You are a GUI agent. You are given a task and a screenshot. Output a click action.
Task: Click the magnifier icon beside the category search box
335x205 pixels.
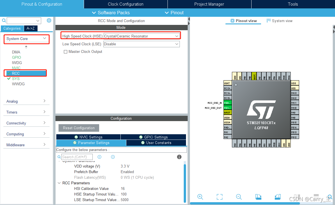(4, 20)
